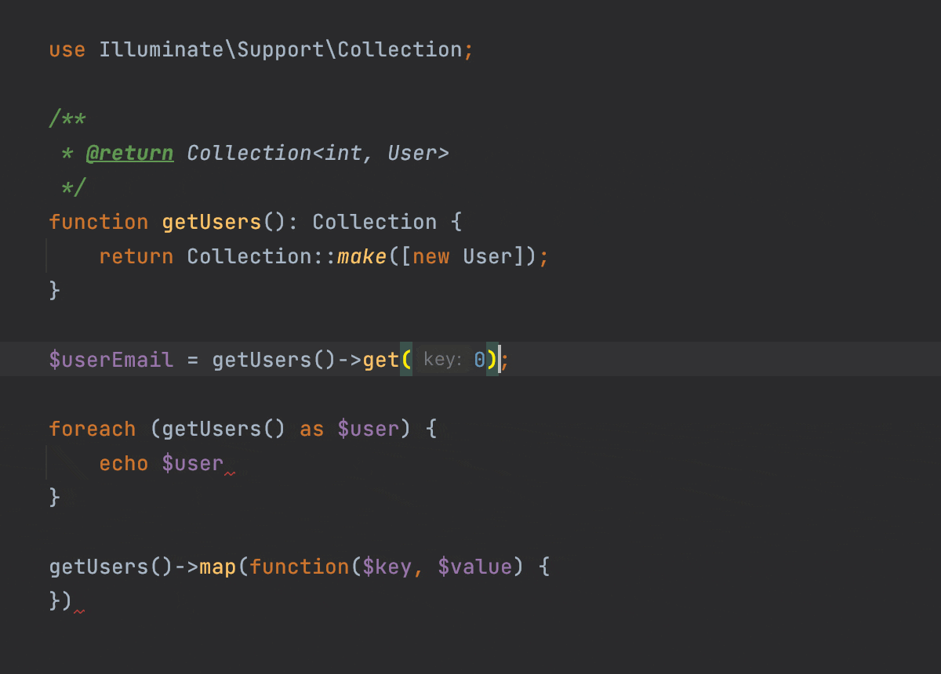Click the 0 argument inside get()
The height and width of the screenshot is (674, 941).
[479, 360]
